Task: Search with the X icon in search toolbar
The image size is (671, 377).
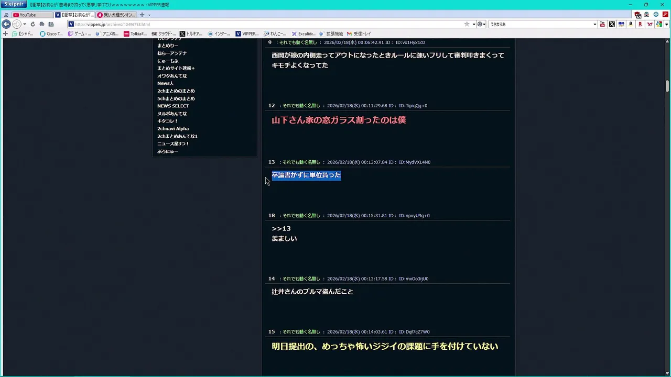Action: (612, 24)
